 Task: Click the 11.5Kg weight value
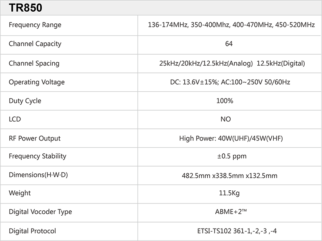(229, 194)
